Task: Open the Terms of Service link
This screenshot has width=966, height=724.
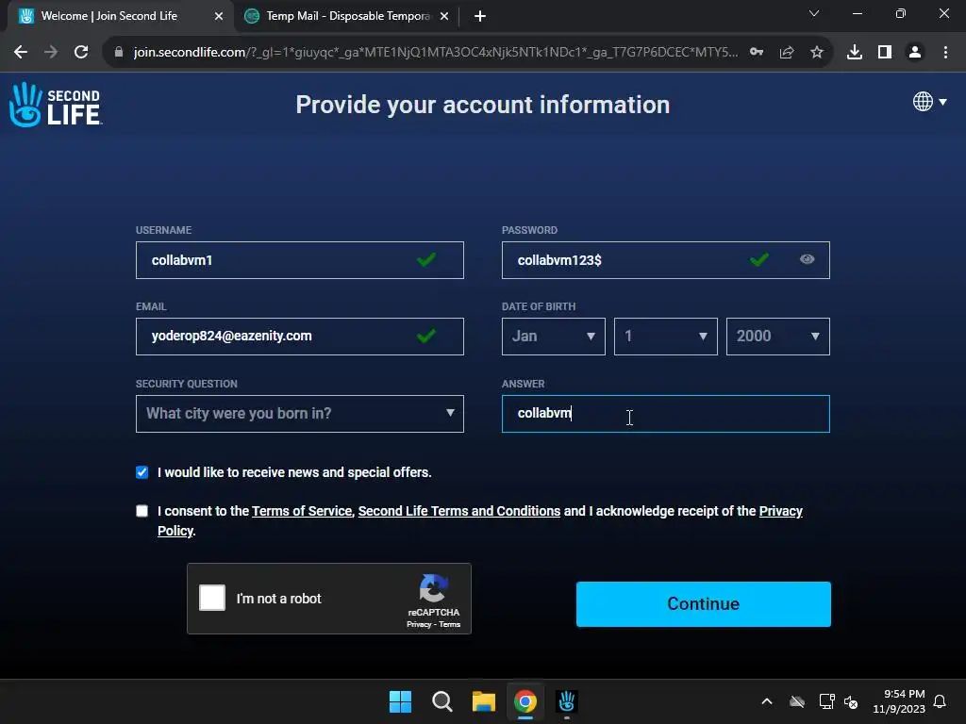Action: coord(302,511)
